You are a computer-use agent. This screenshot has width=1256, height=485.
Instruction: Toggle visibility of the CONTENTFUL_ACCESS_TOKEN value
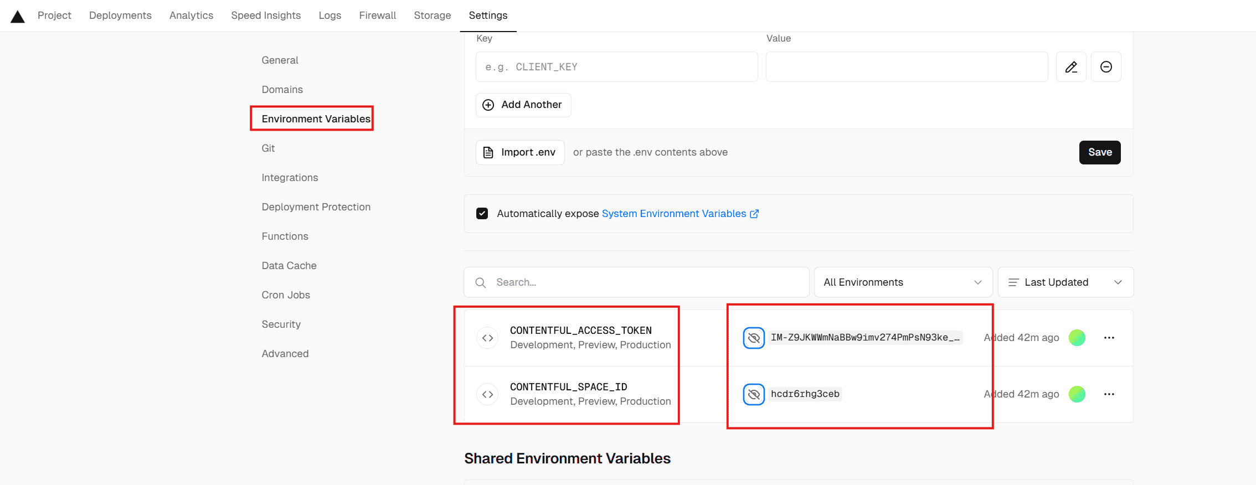pyautogui.click(x=754, y=338)
